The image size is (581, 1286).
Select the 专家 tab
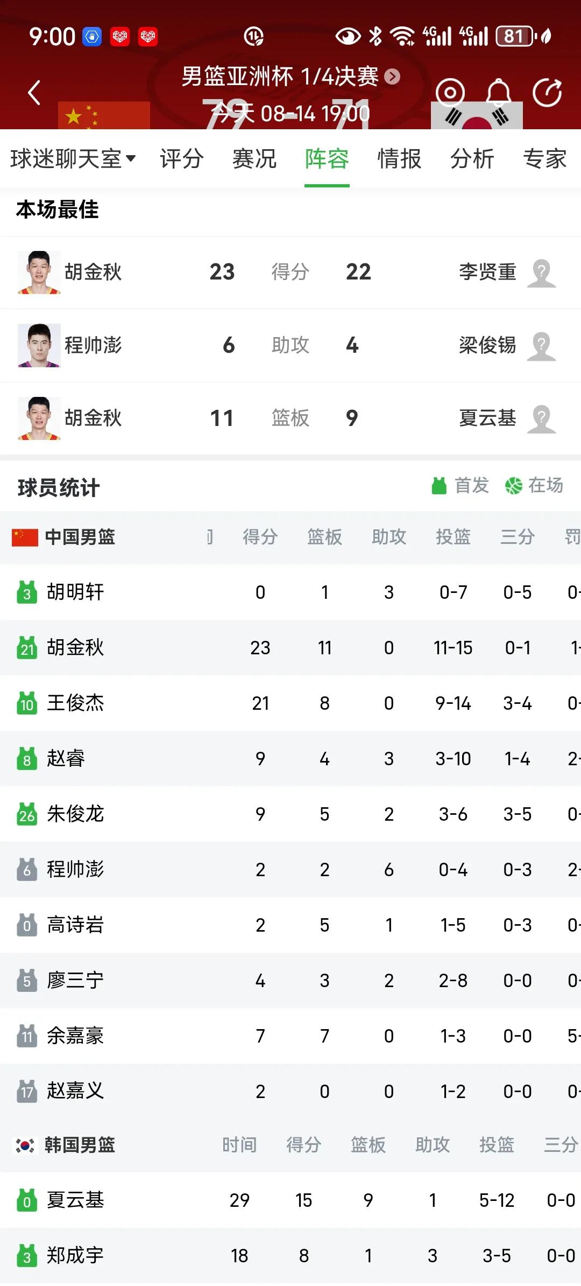click(544, 159)
